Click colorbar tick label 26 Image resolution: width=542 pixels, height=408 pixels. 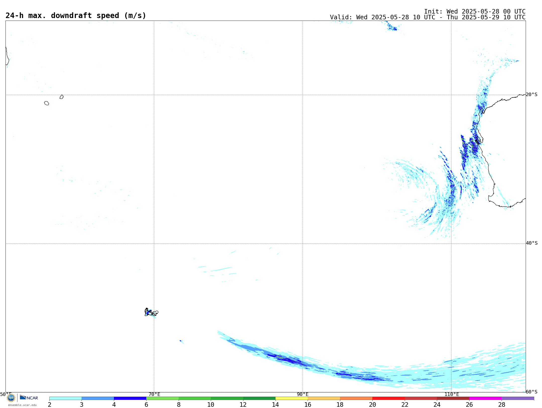click(x=469, y=405)
